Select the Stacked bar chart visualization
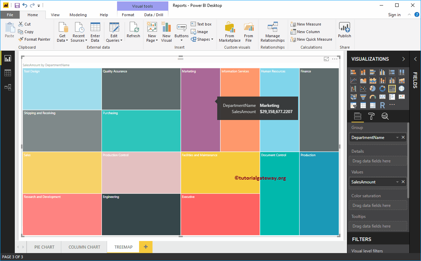Image resolution: width=421 pixels, height=261 pixels. pyautogui.click(x=354, y=72)
